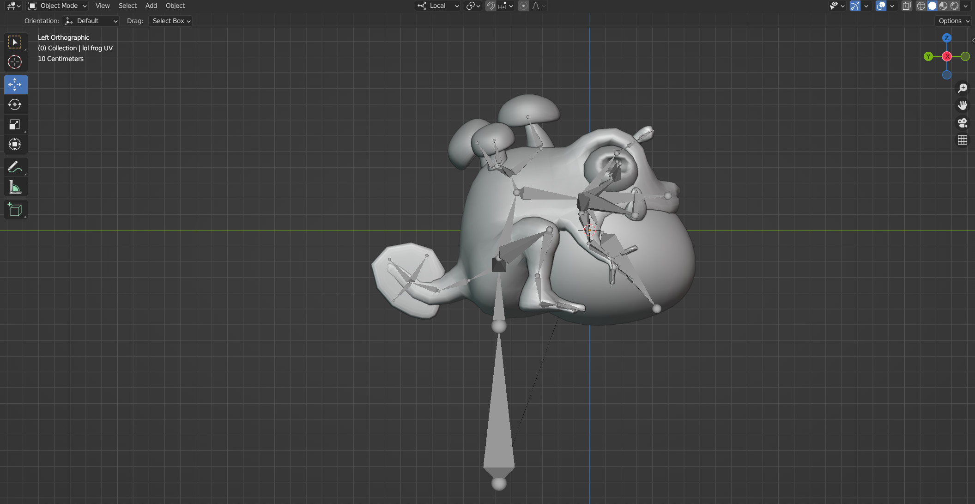This screenshot has width=975, height=504.
Task: Click the pan view hand icon
Action: pos(963,105)
